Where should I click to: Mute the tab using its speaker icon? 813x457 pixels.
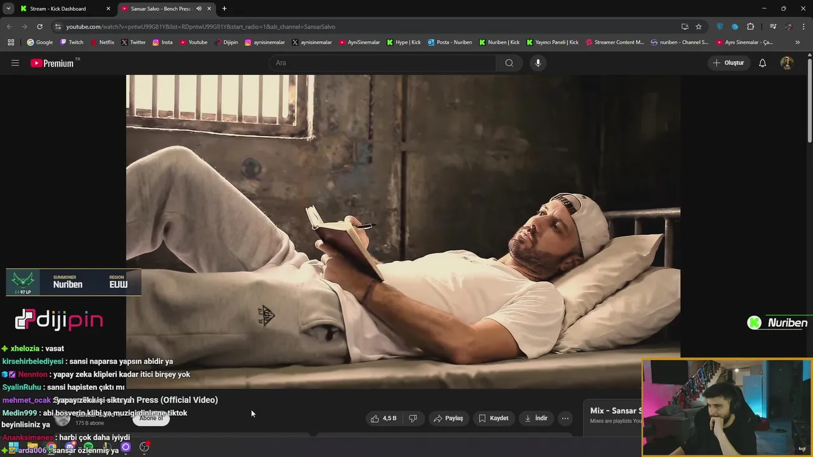click(199, 9)
